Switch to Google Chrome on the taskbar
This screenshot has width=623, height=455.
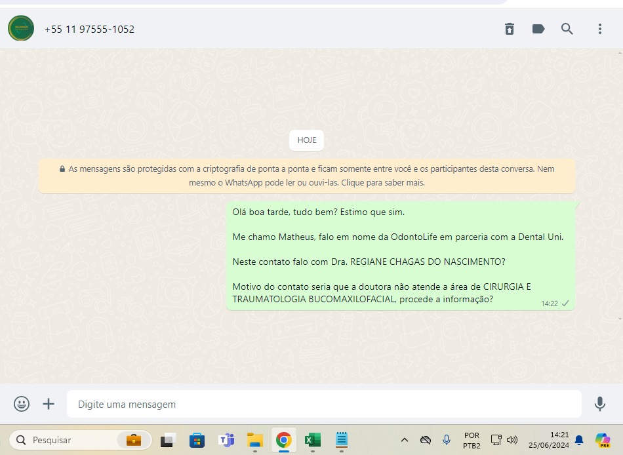tap(284, 440)
